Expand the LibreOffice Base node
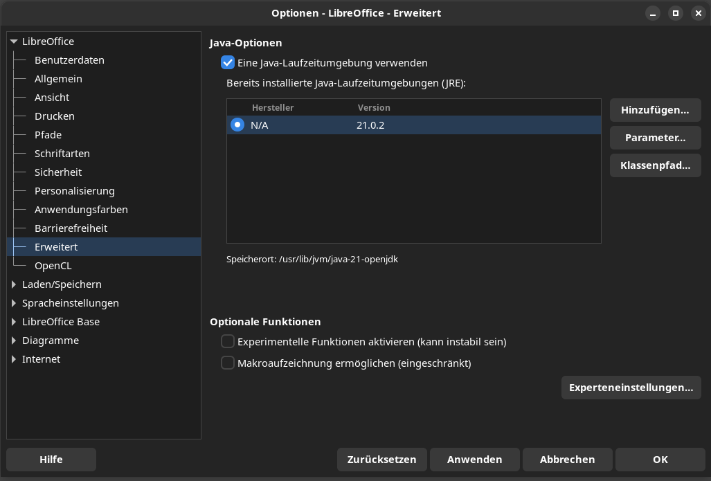Viewport: 711px width, 481px height. (14, 322)
